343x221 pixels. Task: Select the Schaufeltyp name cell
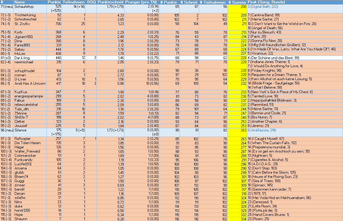click(24, 6)
